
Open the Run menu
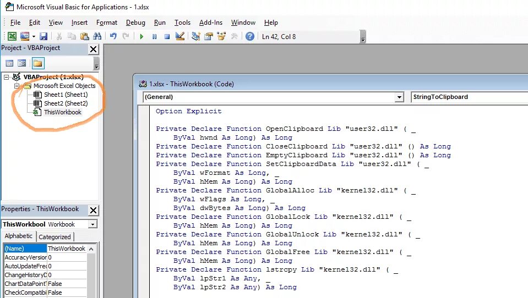160,23
